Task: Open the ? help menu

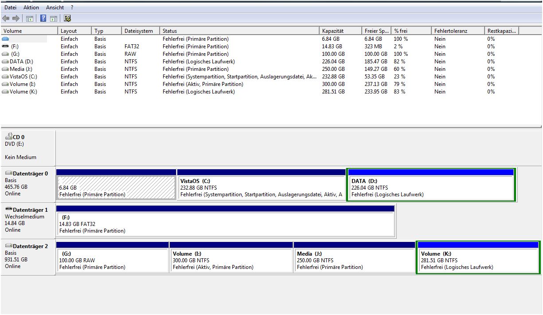Action: coord(72,8)
